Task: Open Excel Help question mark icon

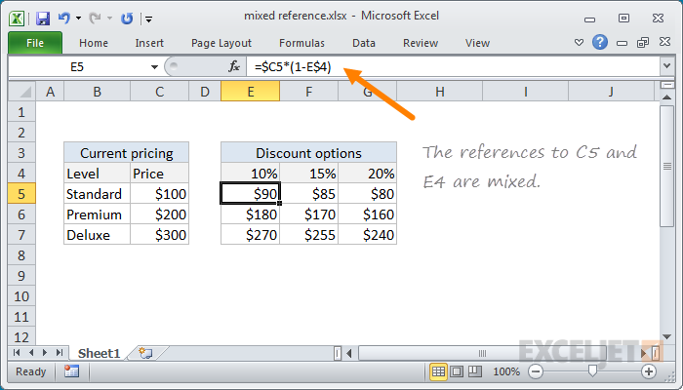Action: pyautogui.click(x=600, y=43)
